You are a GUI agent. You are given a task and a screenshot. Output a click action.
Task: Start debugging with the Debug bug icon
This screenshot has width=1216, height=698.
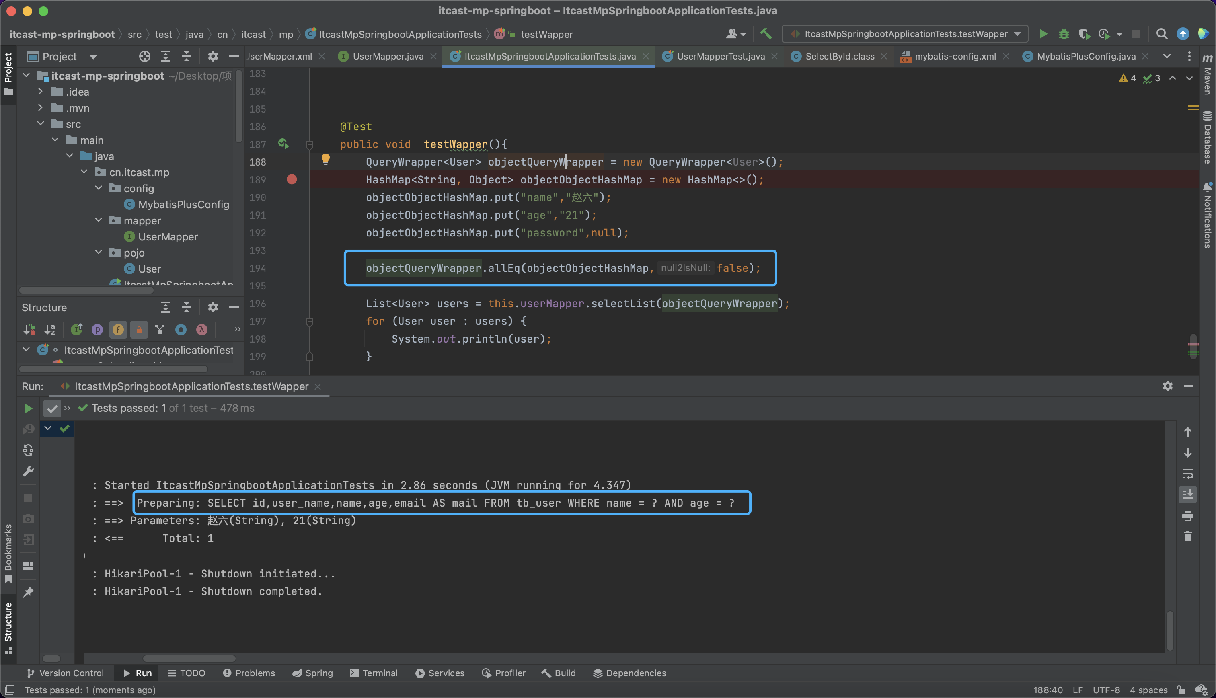pos(1064,34)
